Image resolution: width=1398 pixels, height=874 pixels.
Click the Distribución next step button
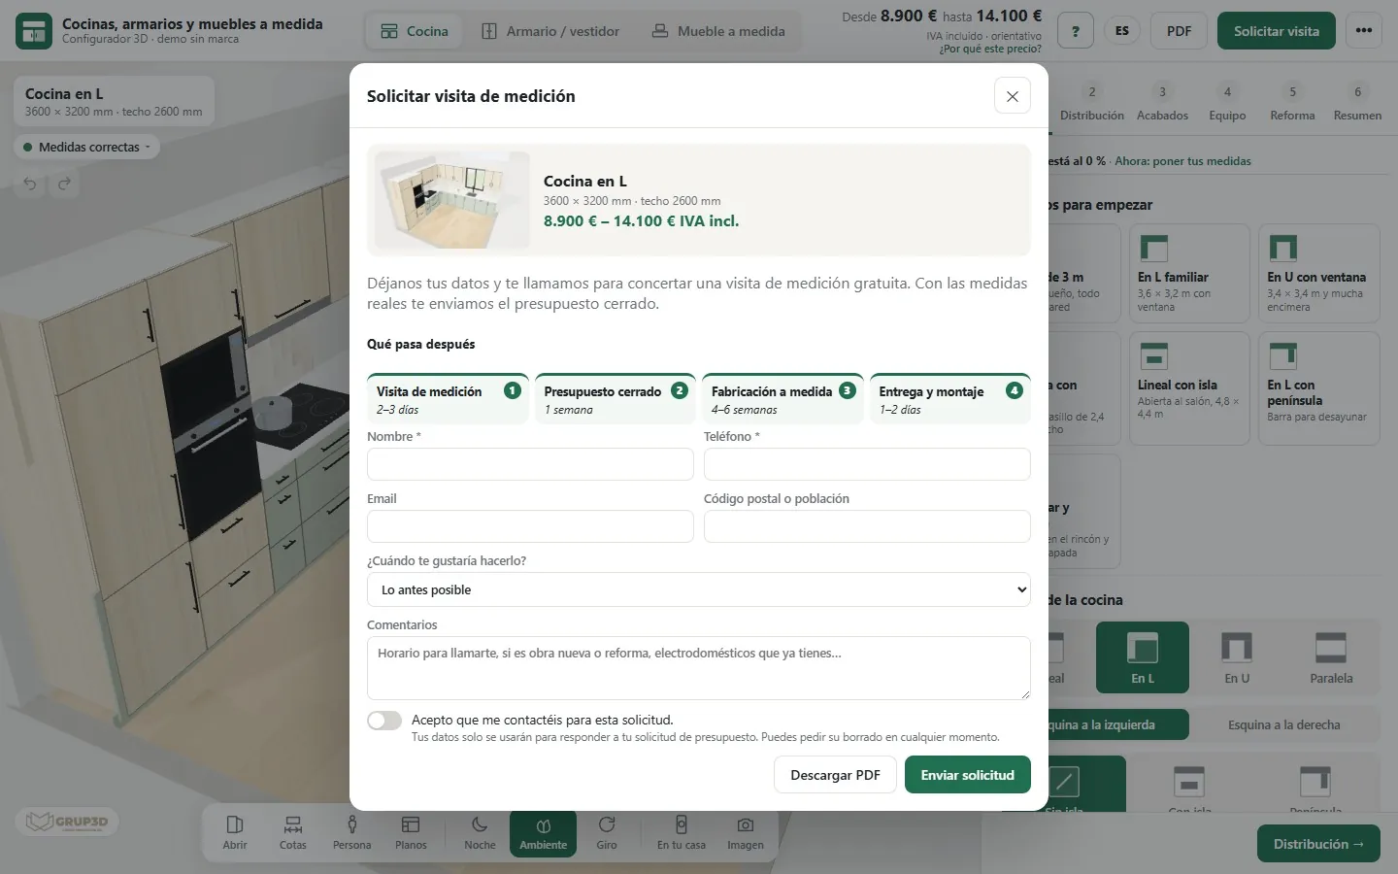point(1319,844)
